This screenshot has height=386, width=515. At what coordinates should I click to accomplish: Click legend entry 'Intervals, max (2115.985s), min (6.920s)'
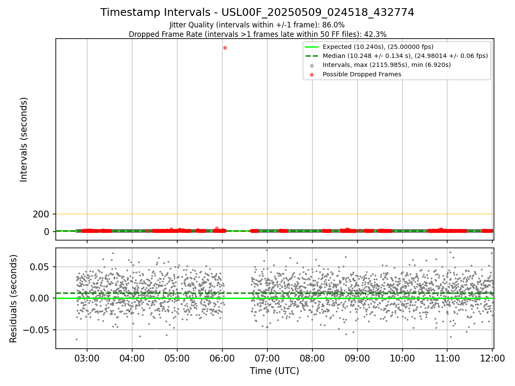pyautogui.click(x=387, y=65)
